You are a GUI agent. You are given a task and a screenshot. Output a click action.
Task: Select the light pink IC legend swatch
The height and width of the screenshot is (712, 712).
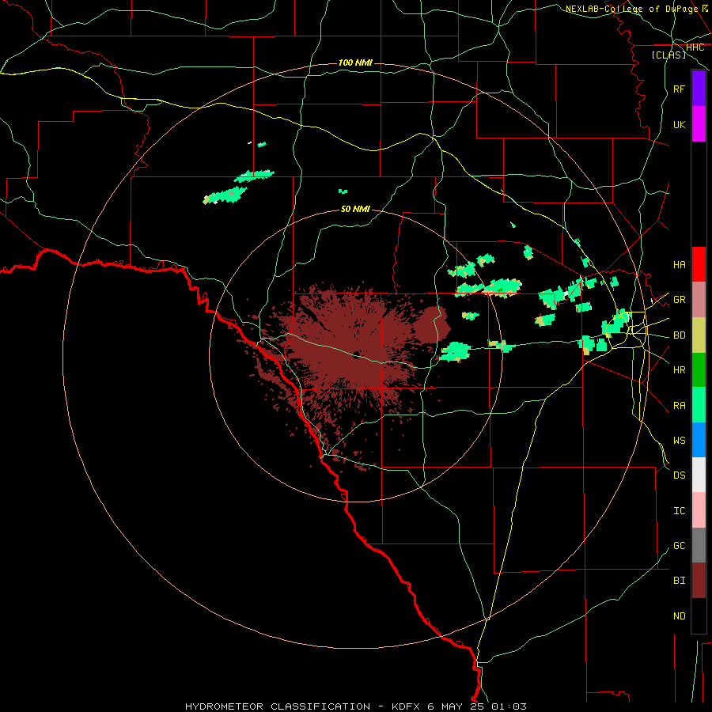699,510
